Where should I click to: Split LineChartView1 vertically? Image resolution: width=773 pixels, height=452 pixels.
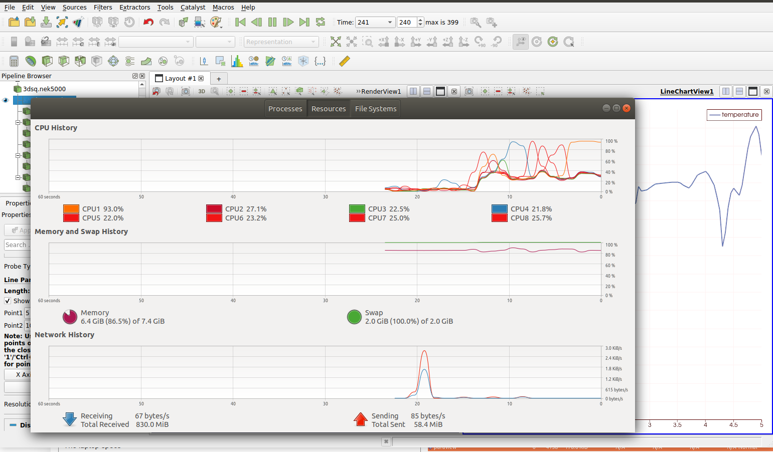click(x=739, y=91)
